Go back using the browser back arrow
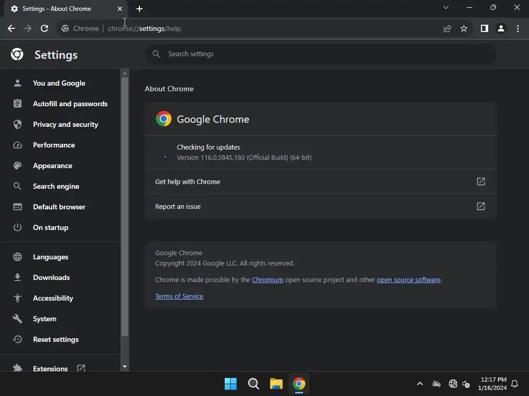The image size is (529, 396). 11,29
